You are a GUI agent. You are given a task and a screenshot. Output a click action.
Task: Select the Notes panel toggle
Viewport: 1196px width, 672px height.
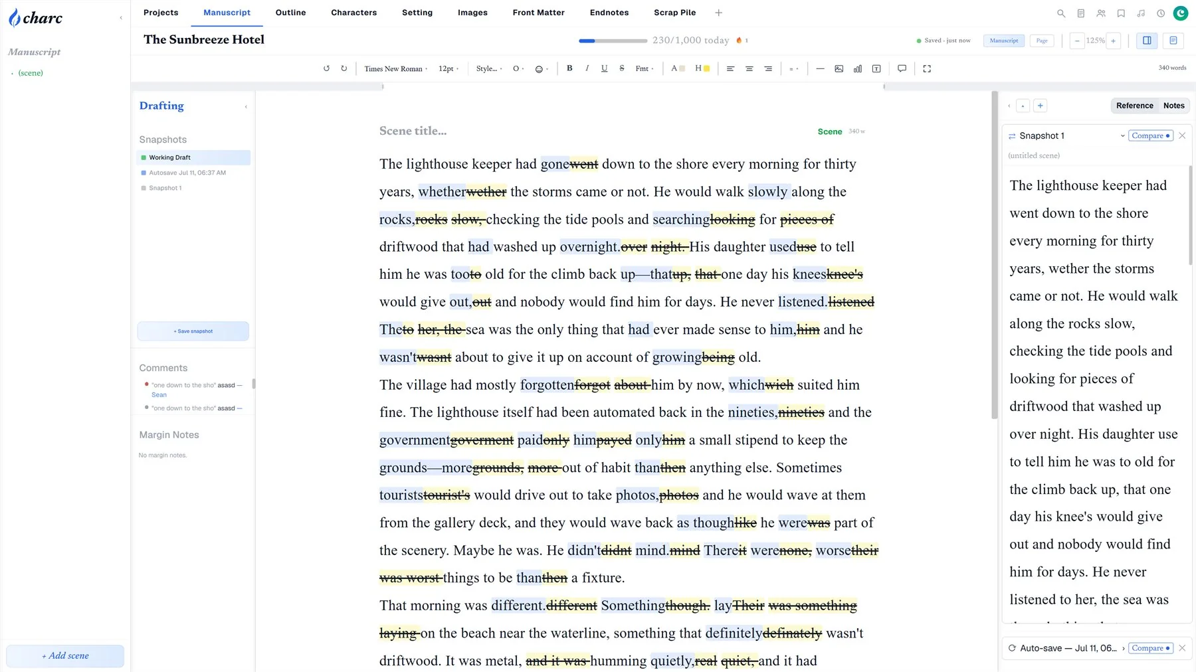click(x=1173, y=106)
